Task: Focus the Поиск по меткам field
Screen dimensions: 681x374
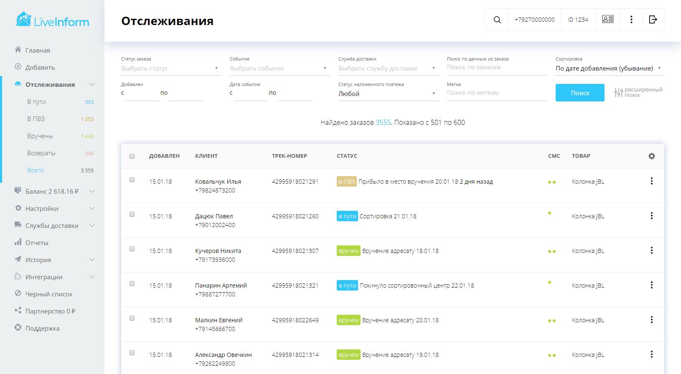Action: click(497, 93)
